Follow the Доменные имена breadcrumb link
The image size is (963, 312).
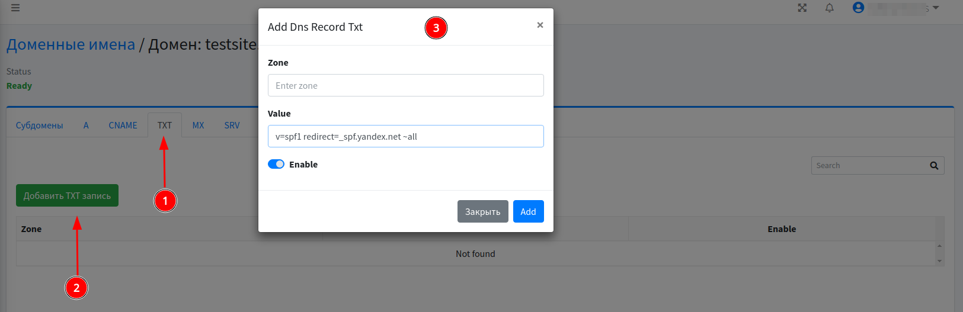(71, 44)
